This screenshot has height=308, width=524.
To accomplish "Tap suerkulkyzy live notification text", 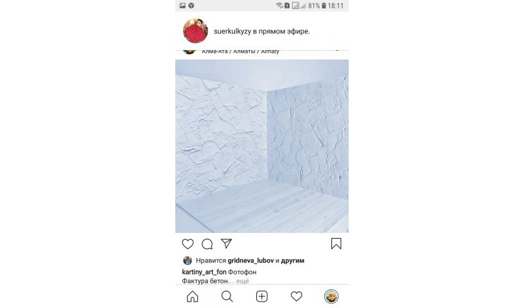I will click(x=261, y=31).
